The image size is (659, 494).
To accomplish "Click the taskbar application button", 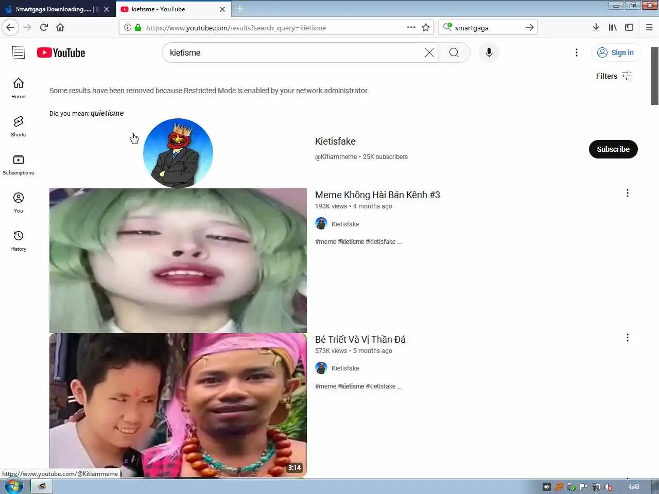I will click(x=42, y=486).
